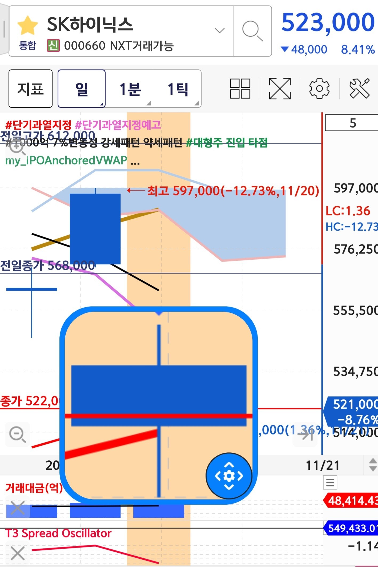The height and width of the screenshot is (567, 378).
Task: Click the 555,500 axis price
Action: tap(356, 311)
